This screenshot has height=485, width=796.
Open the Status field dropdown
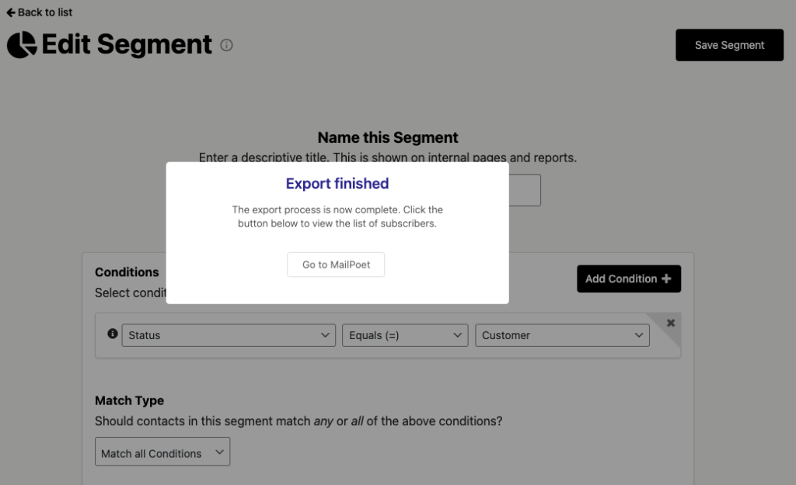click(x=229, y=335)
